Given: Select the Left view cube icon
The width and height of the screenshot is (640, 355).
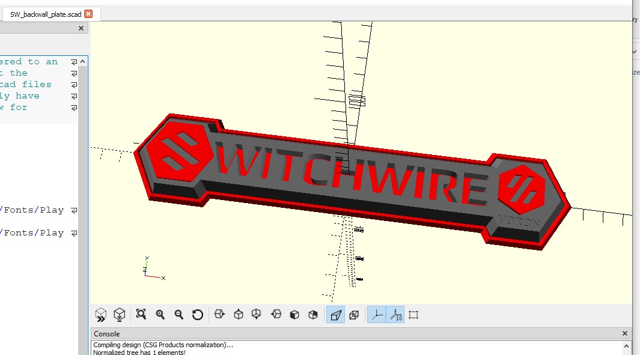Looking at the screenshot, I should (276, 314).
